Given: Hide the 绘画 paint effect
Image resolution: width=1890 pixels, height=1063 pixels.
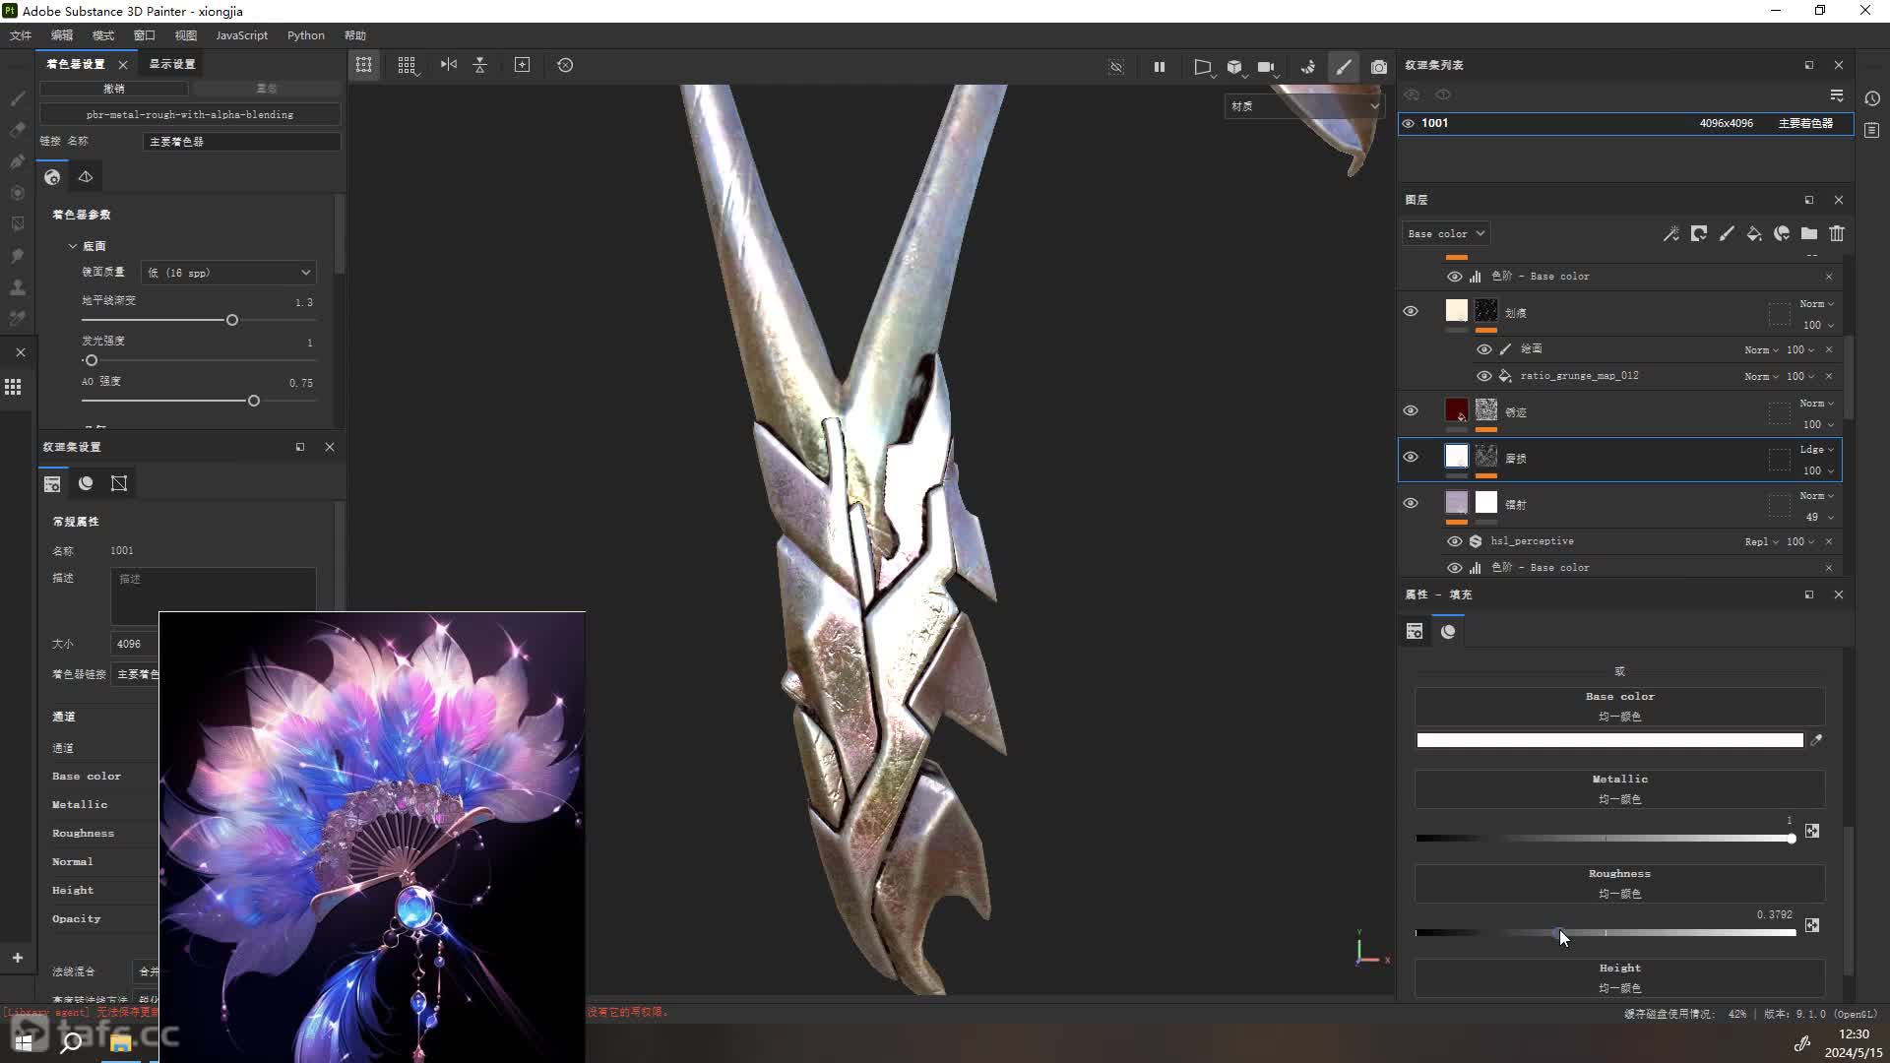Looking at the screenshot, I should [1484, 349].
